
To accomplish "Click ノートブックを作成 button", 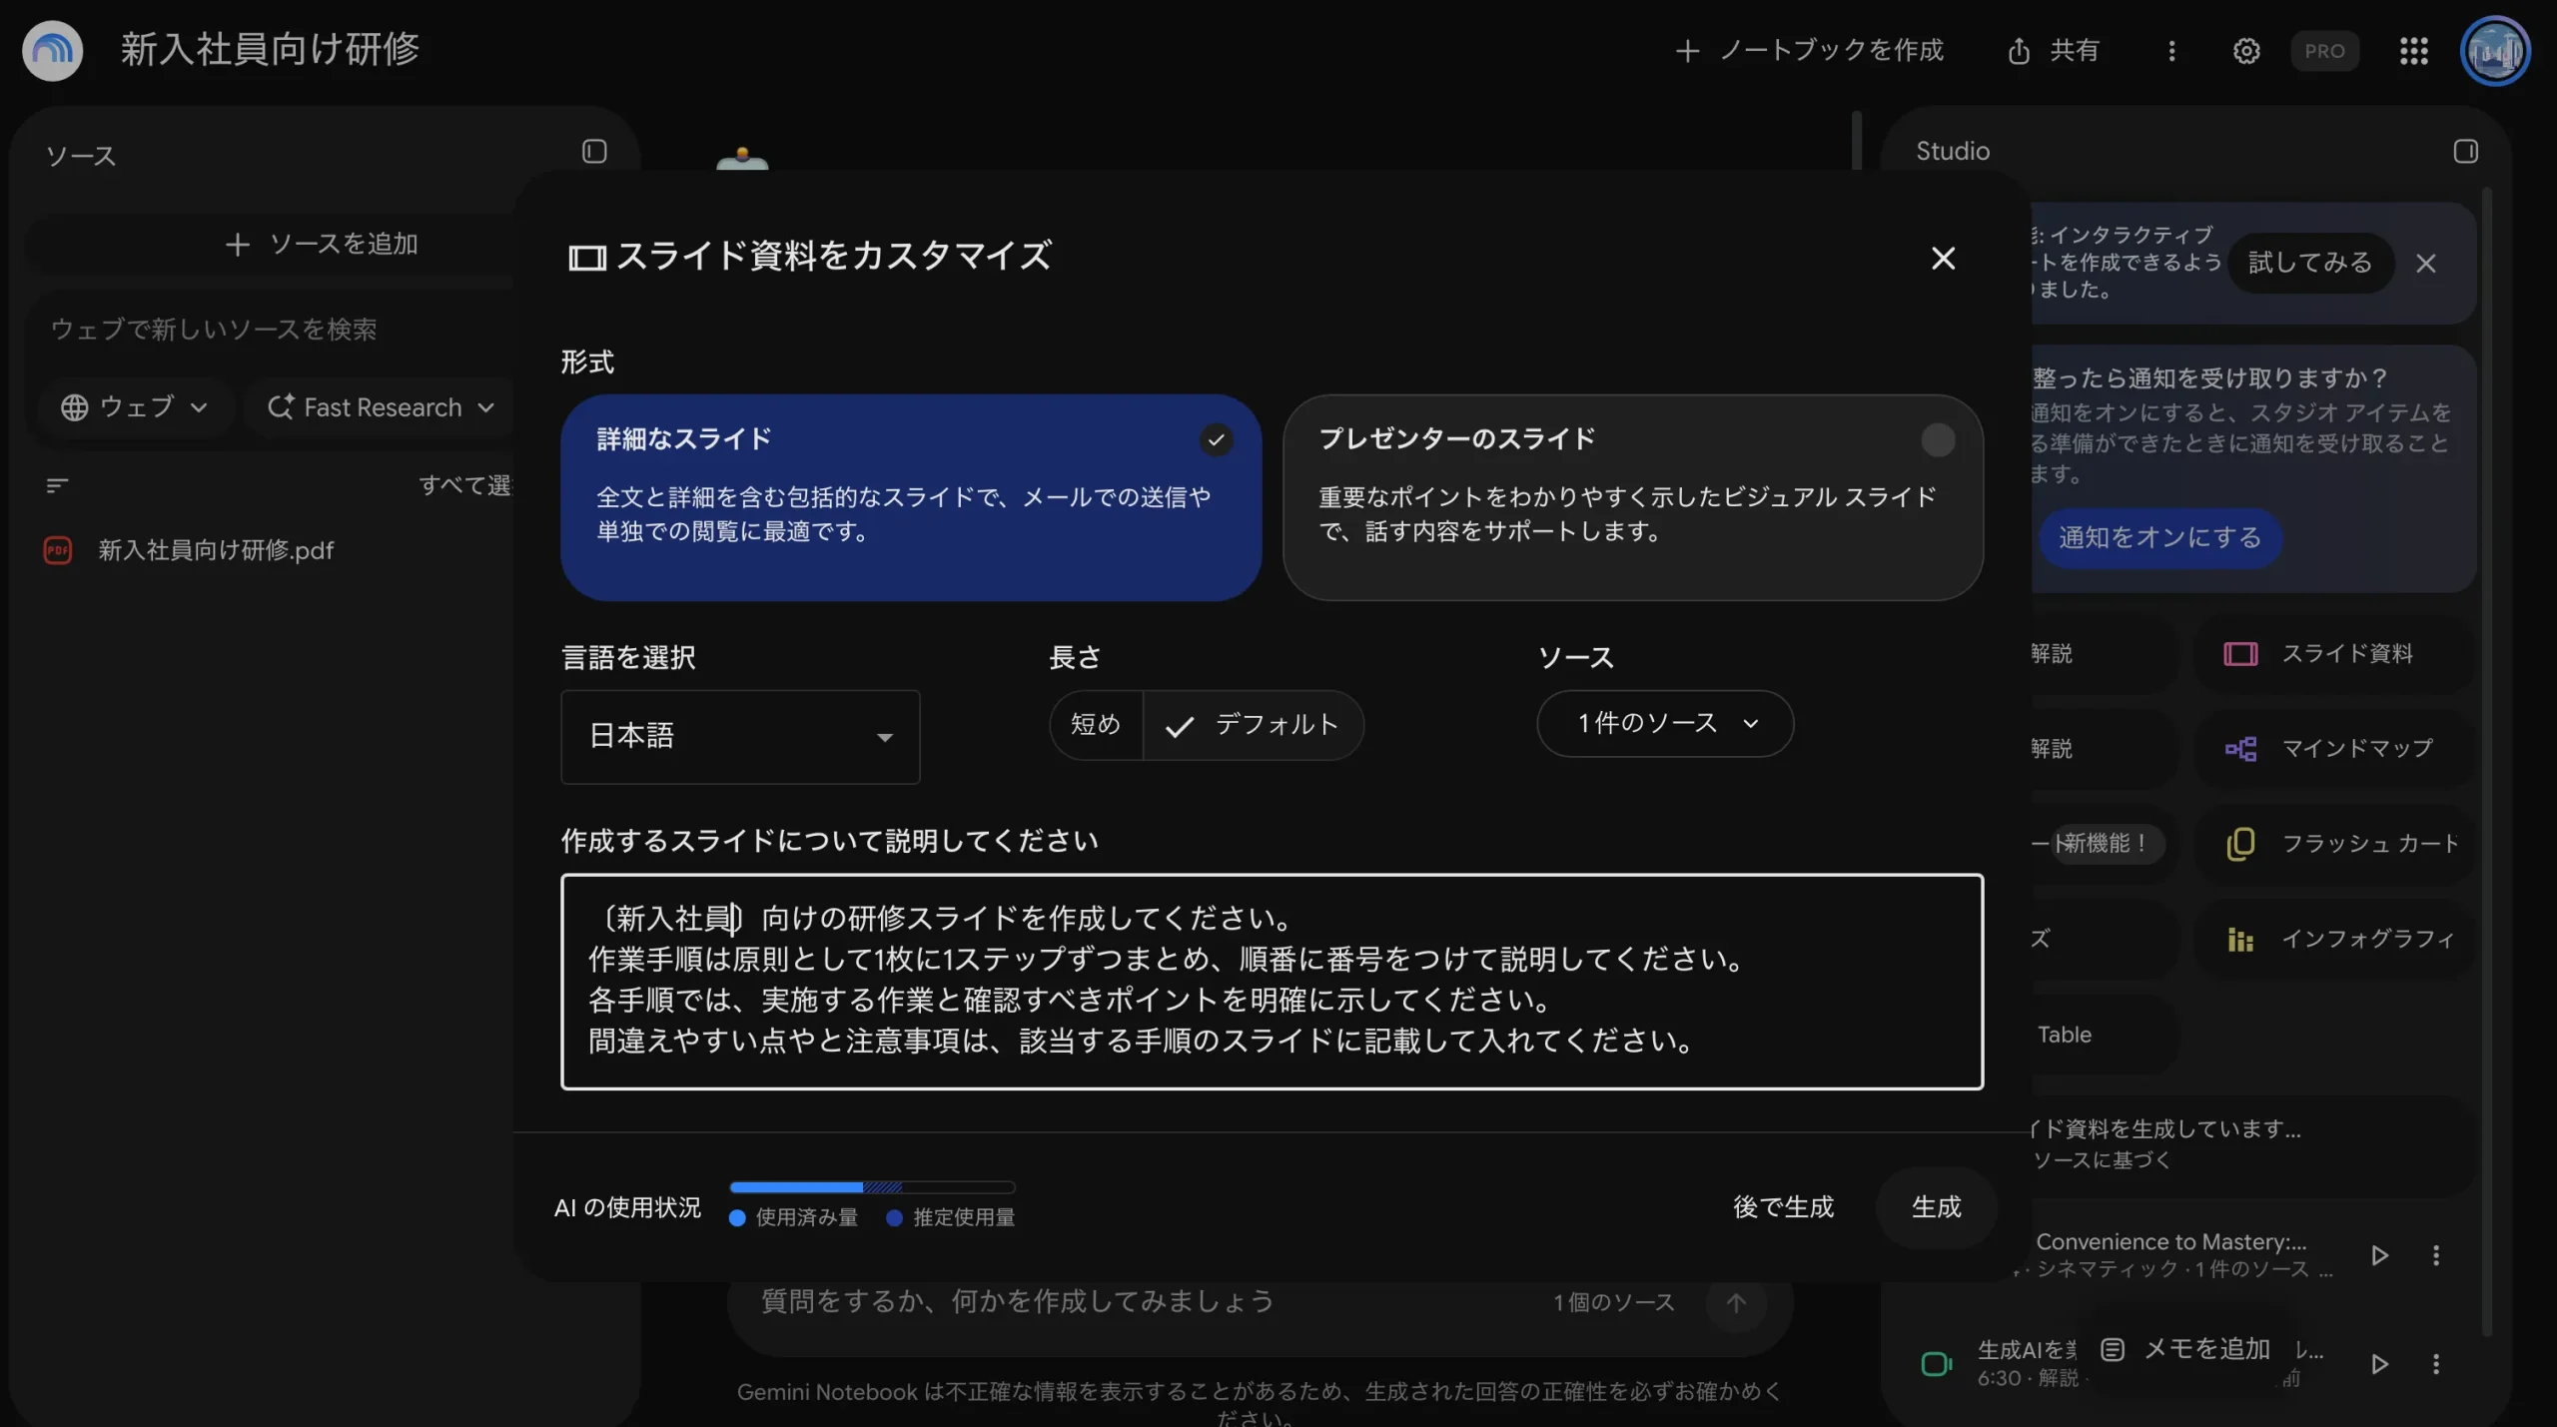I will pos(1809,51).
